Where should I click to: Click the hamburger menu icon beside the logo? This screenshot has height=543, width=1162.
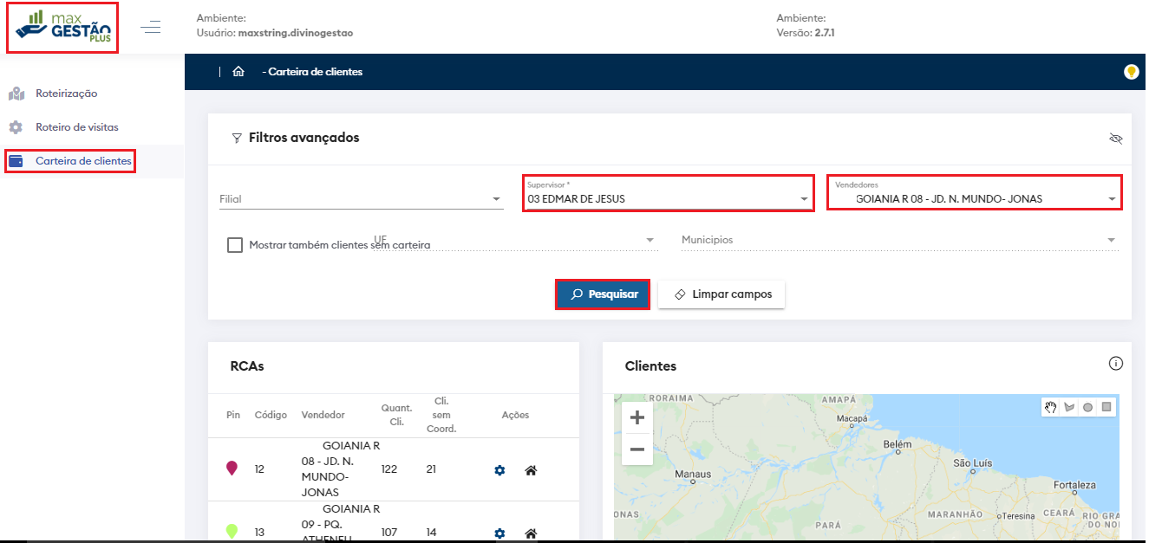[151, 27]
